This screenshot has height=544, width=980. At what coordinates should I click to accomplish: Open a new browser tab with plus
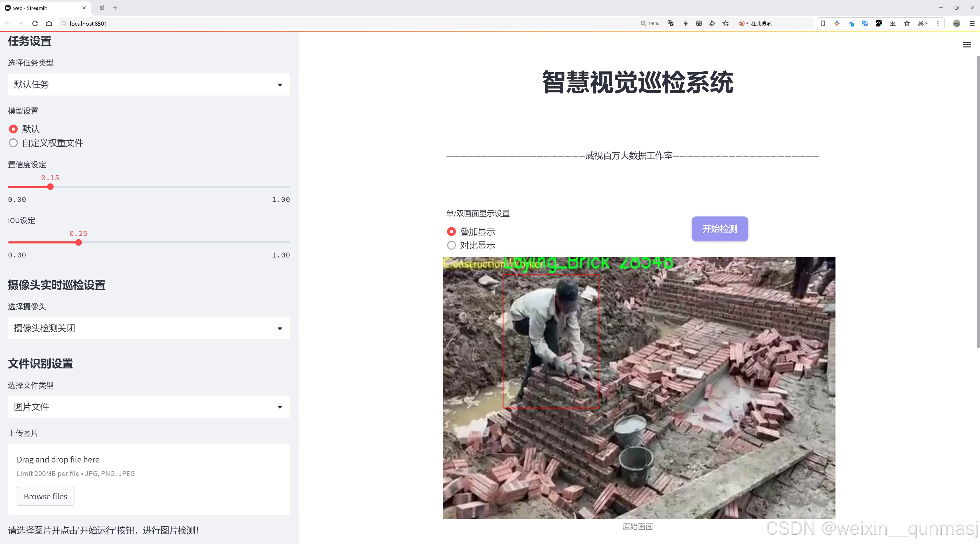point(115,8)
